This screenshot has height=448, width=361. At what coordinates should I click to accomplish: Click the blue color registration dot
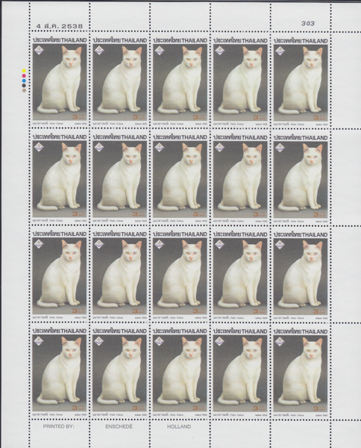(25, 81)
